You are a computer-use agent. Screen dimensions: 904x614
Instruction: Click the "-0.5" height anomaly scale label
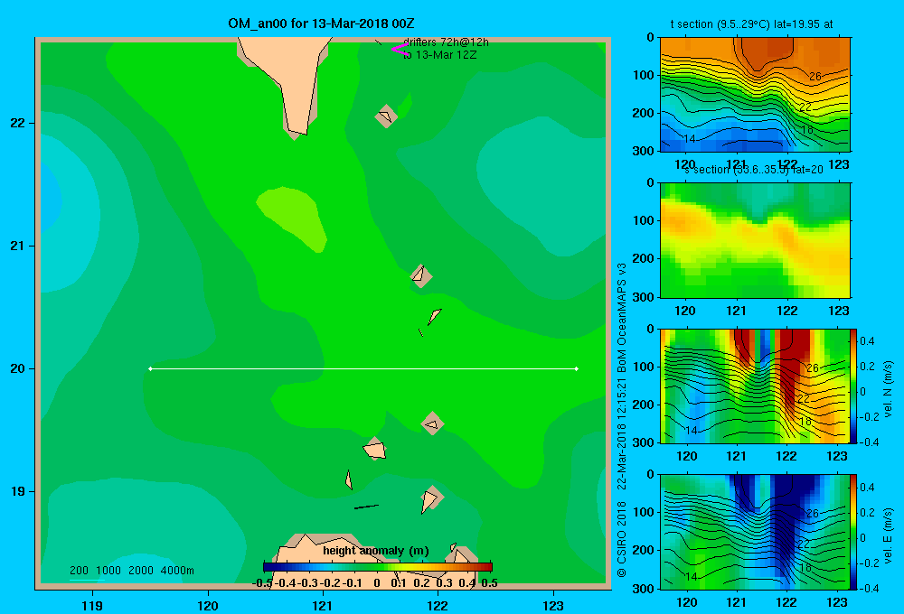(262, 583)
